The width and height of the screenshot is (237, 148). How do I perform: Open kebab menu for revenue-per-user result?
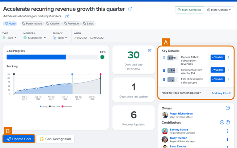pyautogui.click(x=228, y=70)
